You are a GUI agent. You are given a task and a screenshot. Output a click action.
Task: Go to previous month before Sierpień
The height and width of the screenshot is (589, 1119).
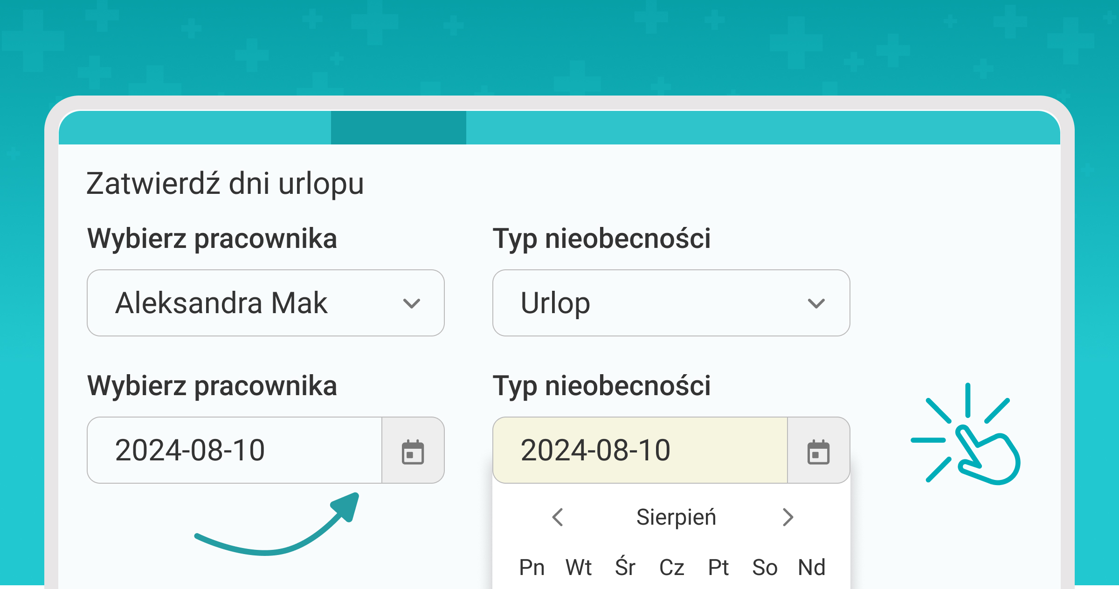tap(558, 517)
